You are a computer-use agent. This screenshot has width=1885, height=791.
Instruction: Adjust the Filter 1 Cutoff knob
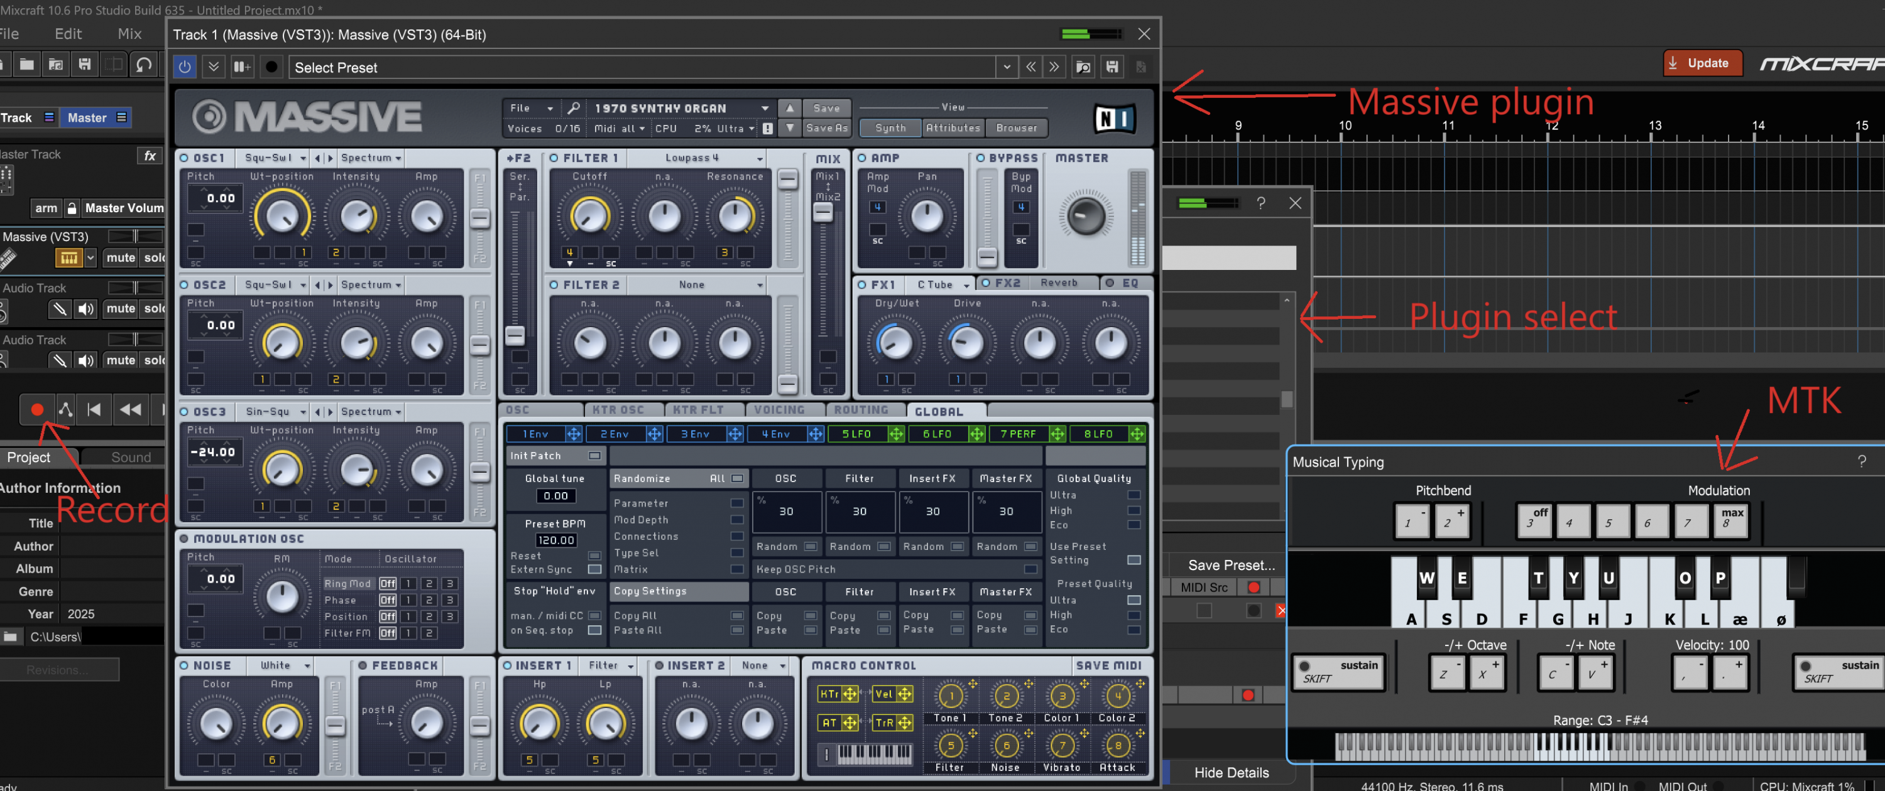pyautogui.click(x=589, y=216)
